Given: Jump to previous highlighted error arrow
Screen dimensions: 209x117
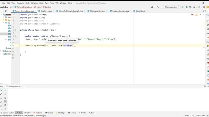Looking at the screenshot, I should click(x=200, y=15).
